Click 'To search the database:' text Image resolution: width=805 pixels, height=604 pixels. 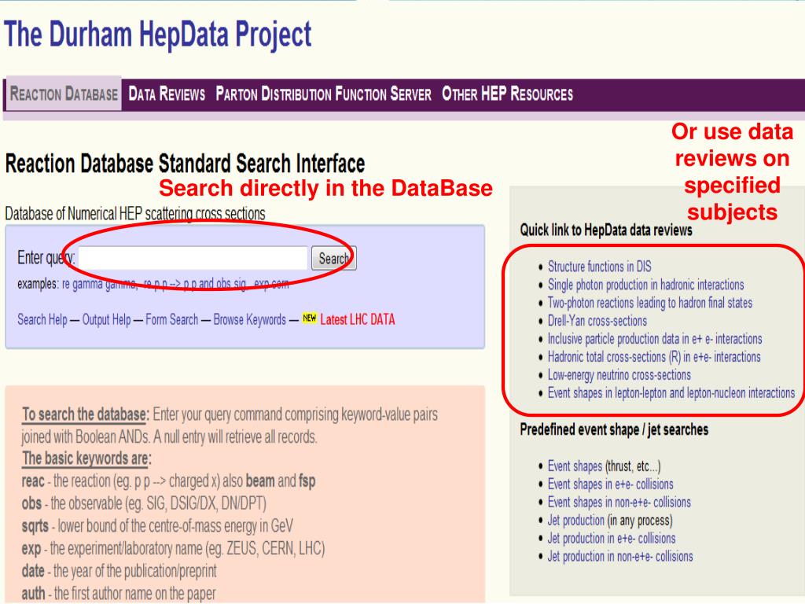[x=85, y=414]
